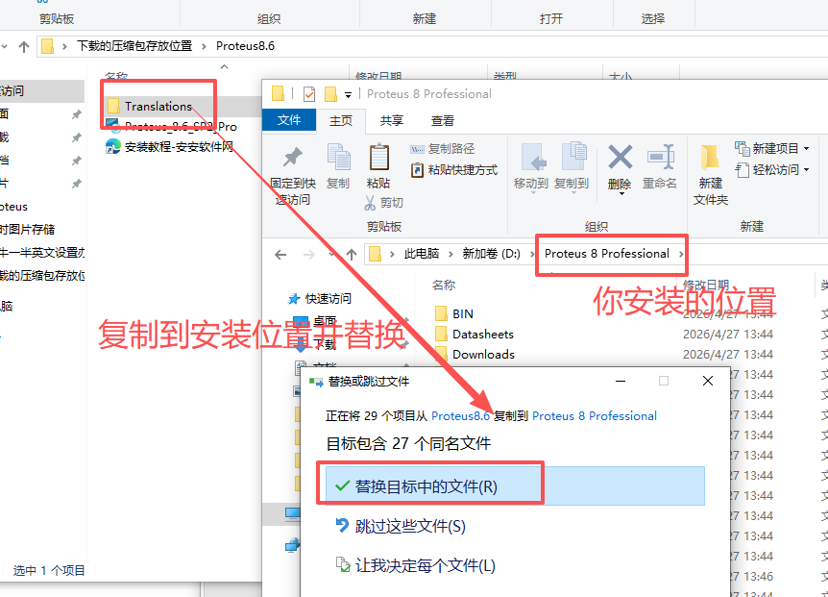Click the New folder icon
The width and height of the screenshot is (828, 597).
[710, 158]
